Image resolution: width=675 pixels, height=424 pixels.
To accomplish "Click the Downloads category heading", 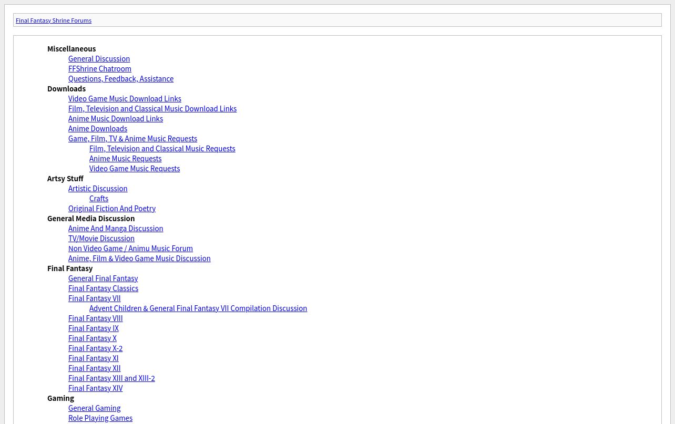I will click(66, 89).
